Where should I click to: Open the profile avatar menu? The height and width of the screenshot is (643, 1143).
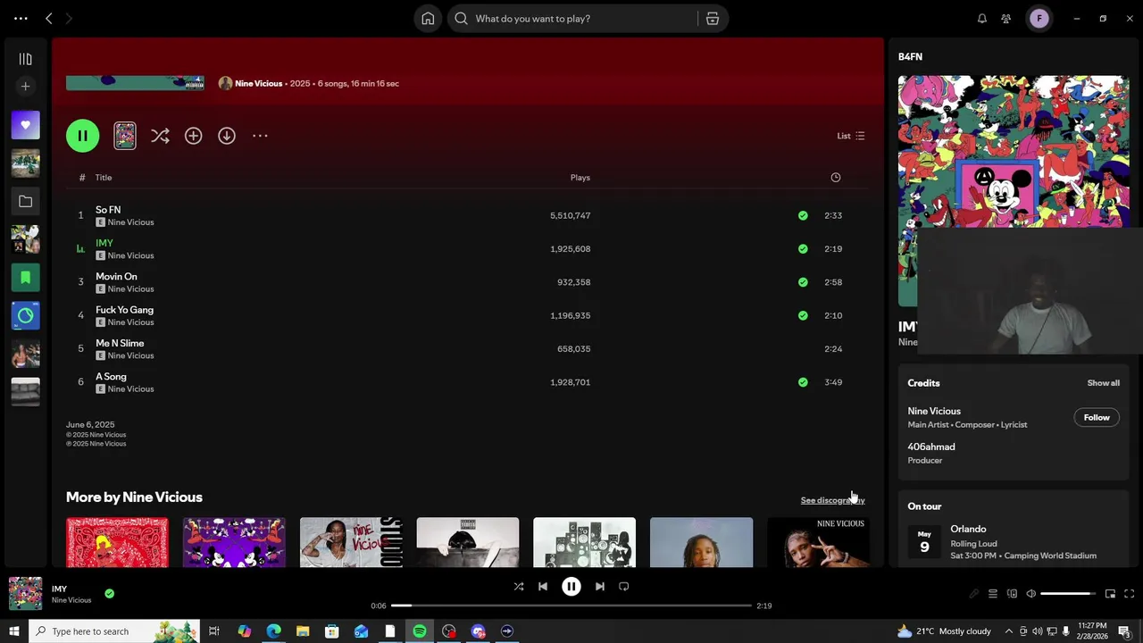[1039, 19]
